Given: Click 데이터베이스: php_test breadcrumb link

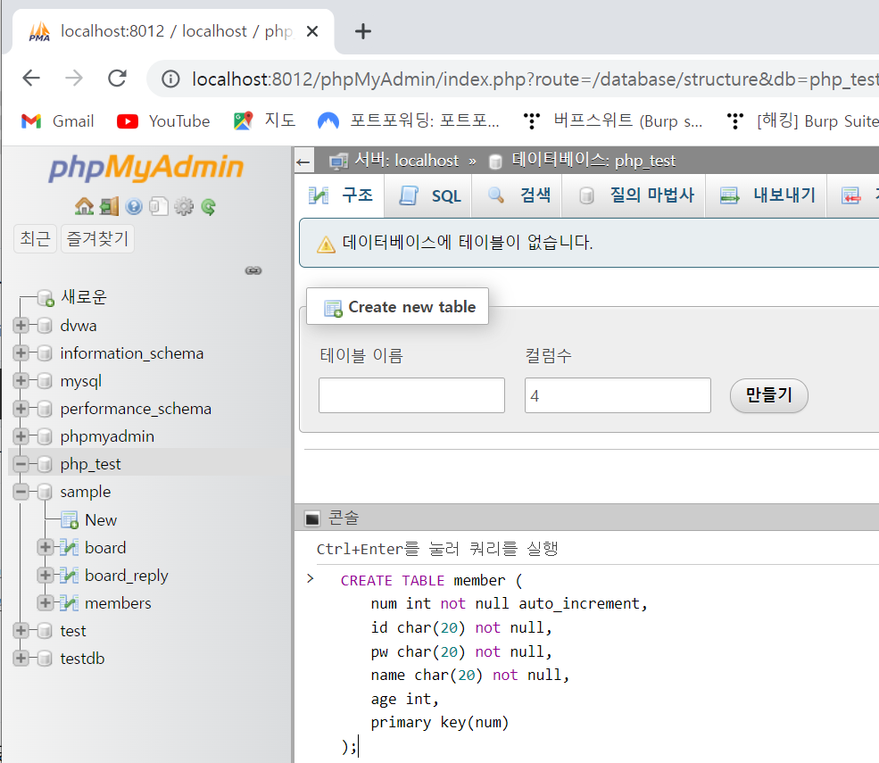Looking at the screenshot, I should pyautogui.click(x=593, y=161).
